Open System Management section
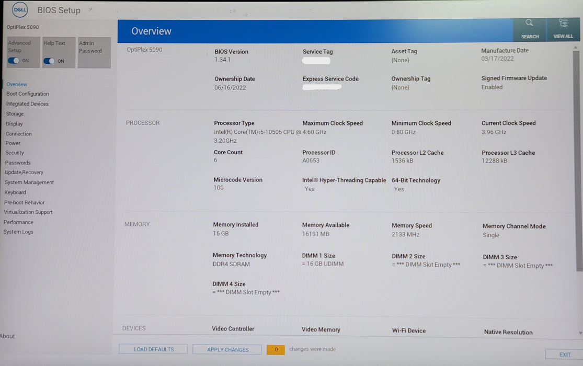583x366 pixels. [29, 182]
